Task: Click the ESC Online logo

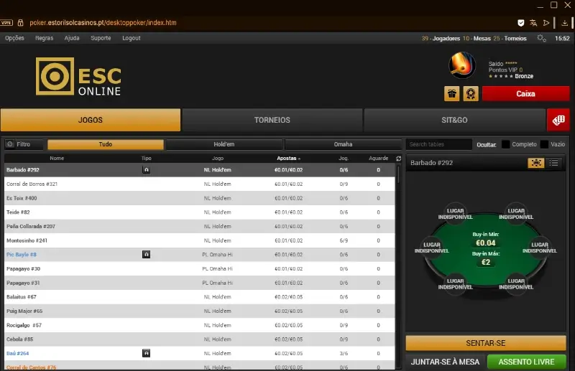Action: pos(78,77)
